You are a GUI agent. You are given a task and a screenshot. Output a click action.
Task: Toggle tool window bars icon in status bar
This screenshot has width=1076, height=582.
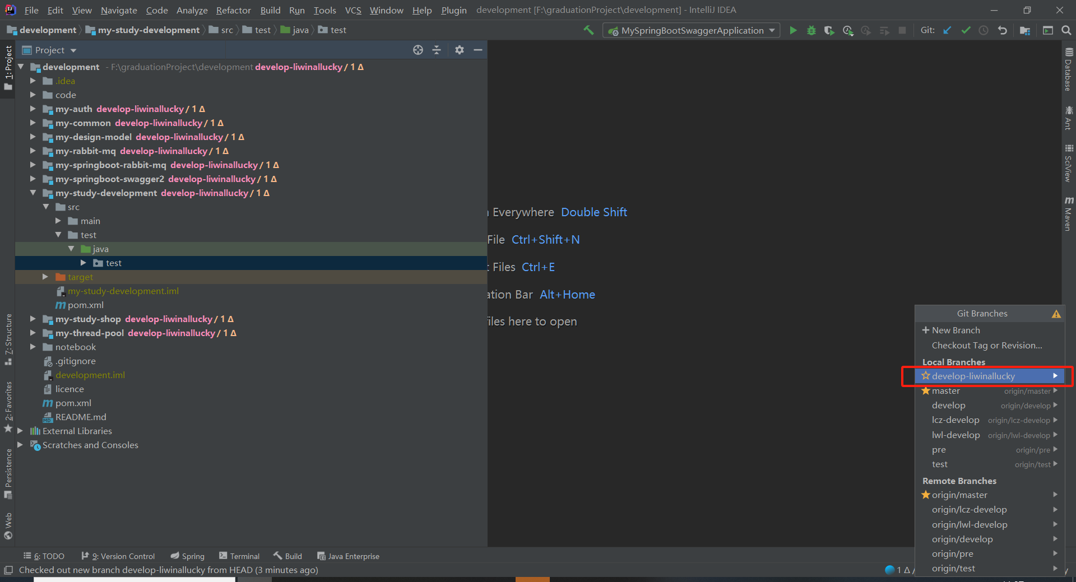pyautogui.click(x=8, y=570)
